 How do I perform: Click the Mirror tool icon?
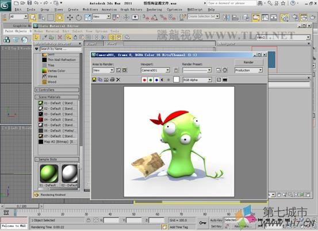(x=226, y=17)
